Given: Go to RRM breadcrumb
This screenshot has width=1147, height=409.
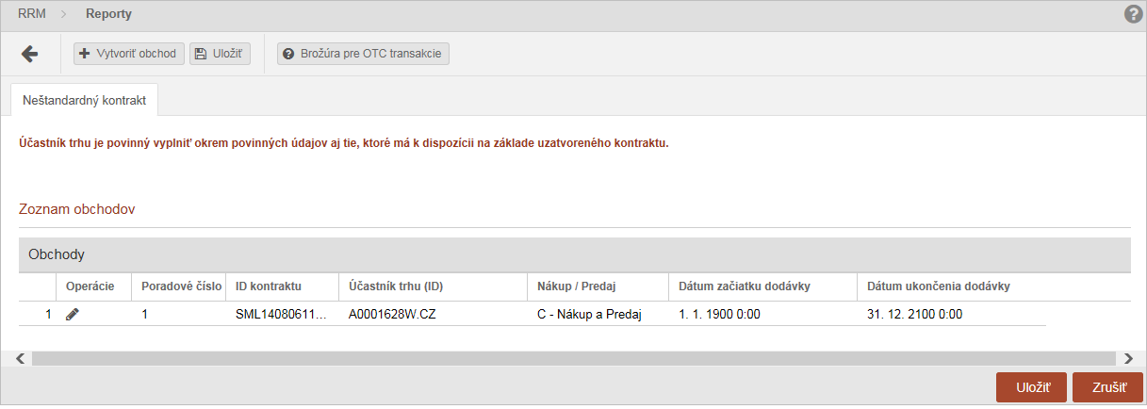Looking at the screenshot, I should pos(32,14).
